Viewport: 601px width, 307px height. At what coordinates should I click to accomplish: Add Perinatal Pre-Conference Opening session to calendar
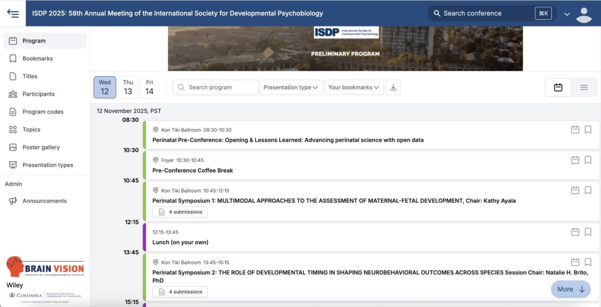[x=575, y=129]
